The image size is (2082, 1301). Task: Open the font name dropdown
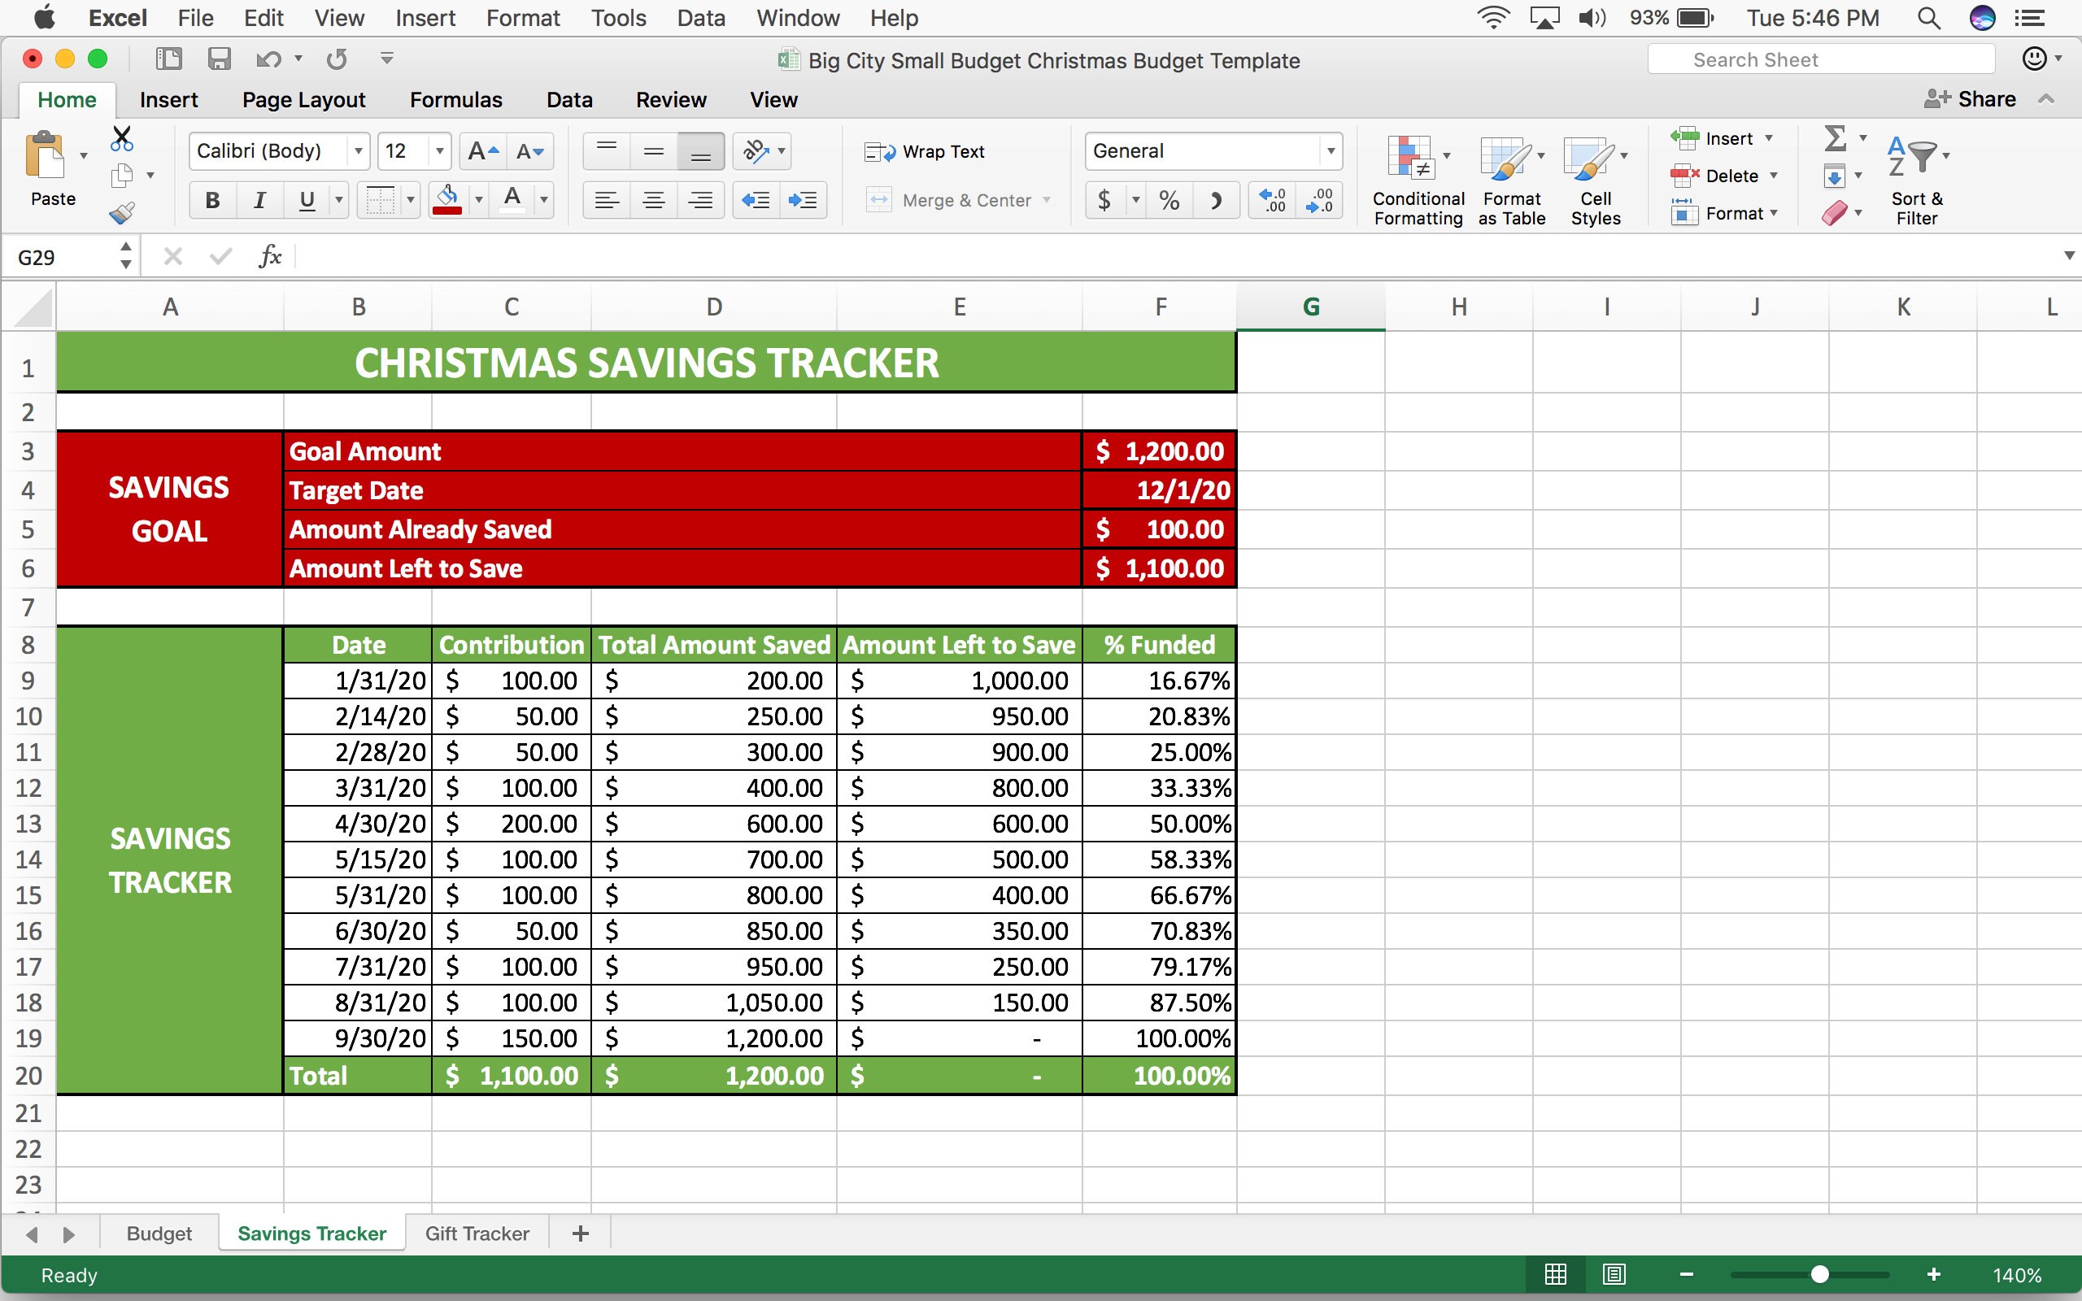[x=359, y=150]
